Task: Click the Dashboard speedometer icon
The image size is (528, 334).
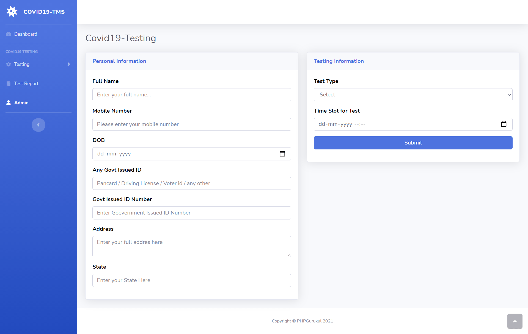Action: pyautogui.click(x=9, y=34)
